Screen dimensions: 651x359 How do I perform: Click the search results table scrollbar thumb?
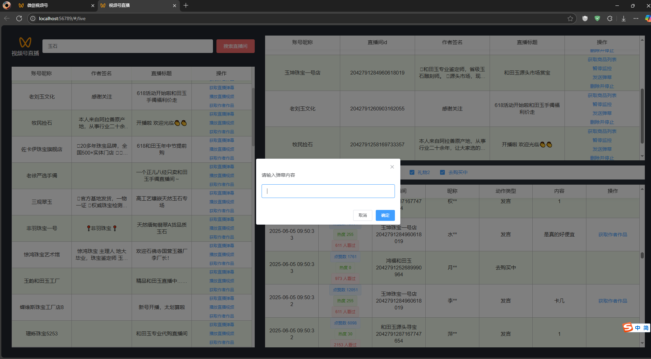tap(253, 117)
